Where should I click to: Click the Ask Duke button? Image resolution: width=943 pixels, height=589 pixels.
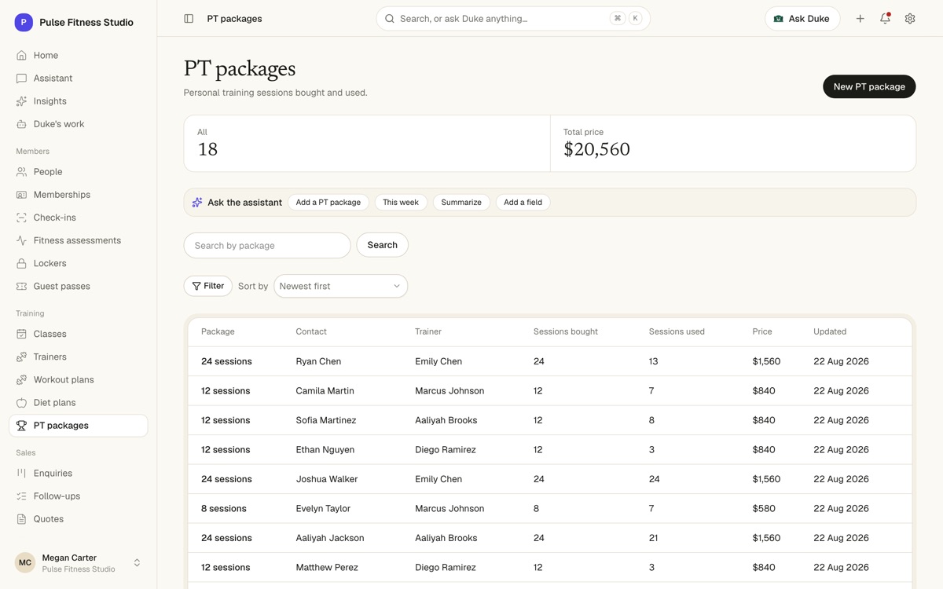click(x=802, y=19)
